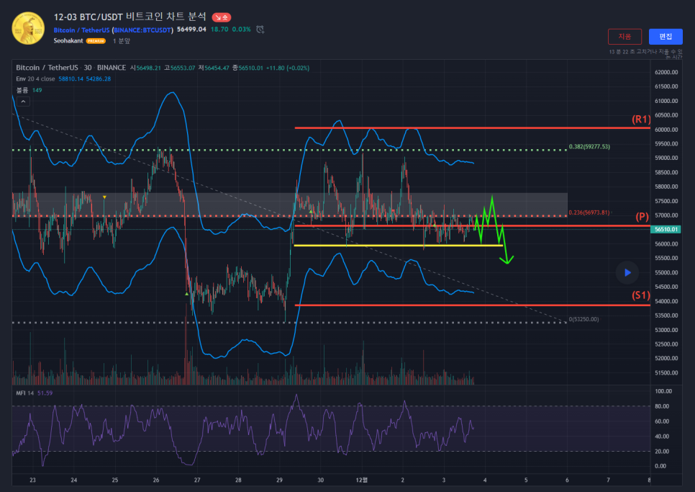695x492 pixels.
Task: Click the red 숏 (short) badge
Action: point(222,16)
